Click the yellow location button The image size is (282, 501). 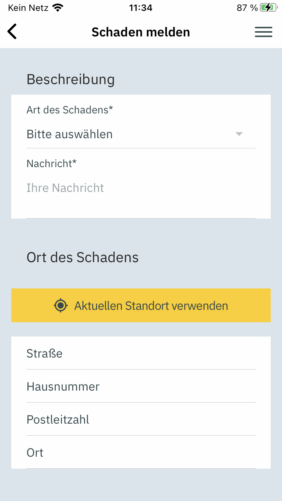pyautogui.click(x=141, y=305)
